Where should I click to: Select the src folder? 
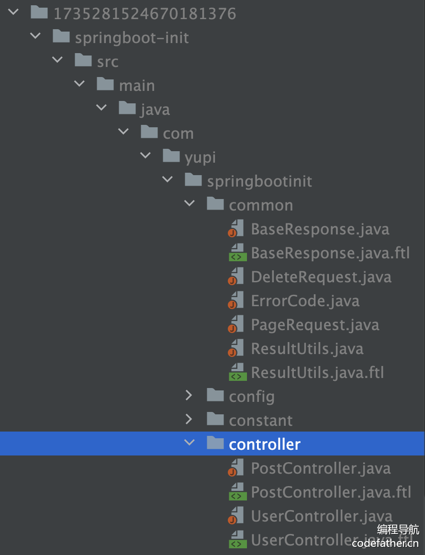coord(107,62)
